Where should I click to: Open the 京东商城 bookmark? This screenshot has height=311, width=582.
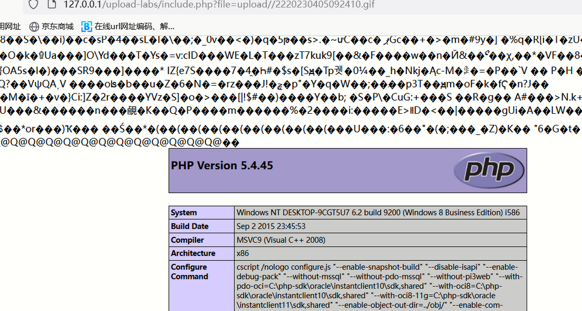(x=57, y=26)
